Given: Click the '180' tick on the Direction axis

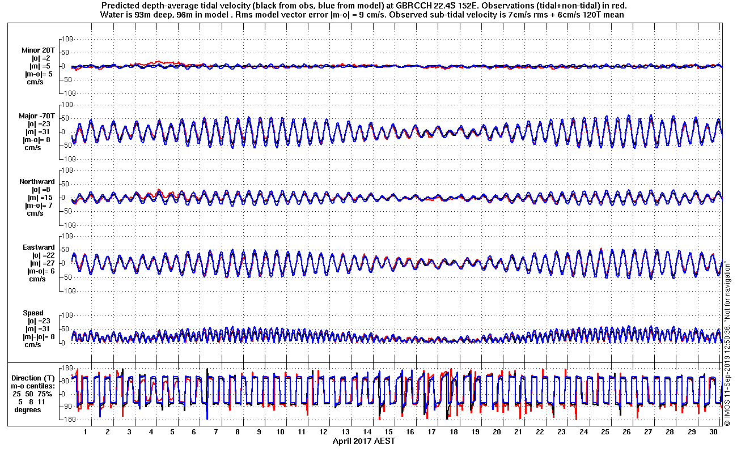Looking at the screenshot, I should click(x=67, y=368).
